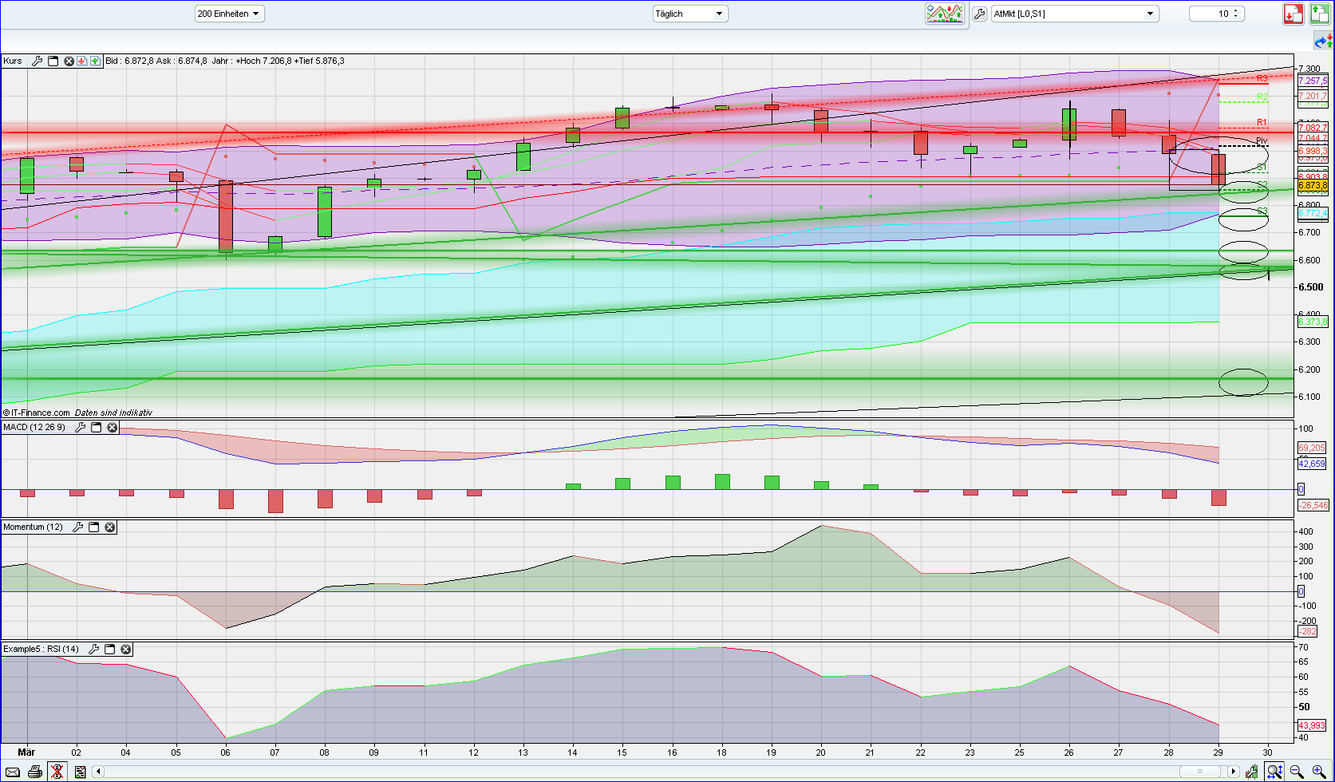Expand the AtMkt [L0,S1] dropdown
The height and width of the screenshot is (782, 1335).
pos(1074,14)
